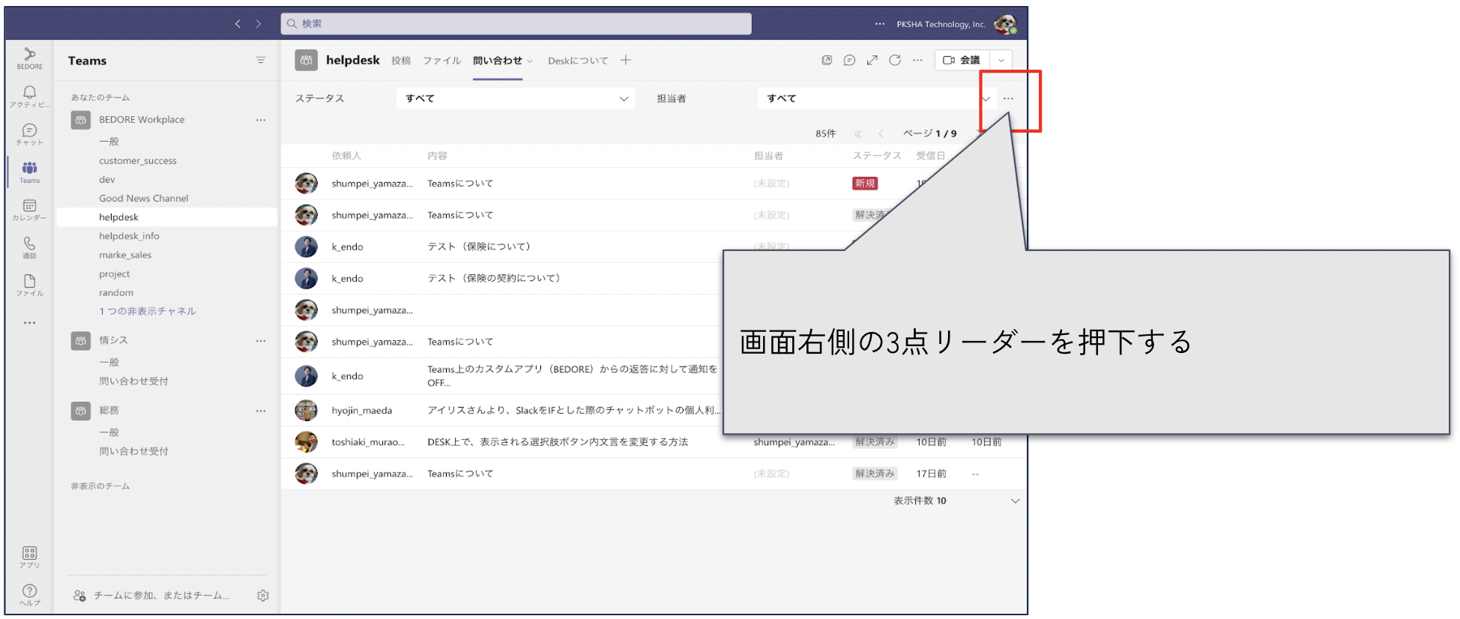The image size is (1460, 619).
Task: Open more options for 総務 team
Action: coord(261,411)
